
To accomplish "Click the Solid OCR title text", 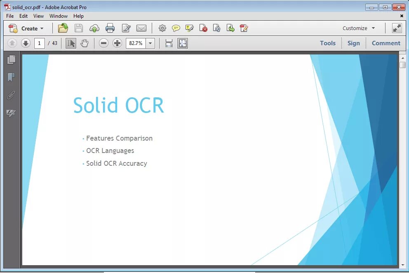I will point(118,105).
